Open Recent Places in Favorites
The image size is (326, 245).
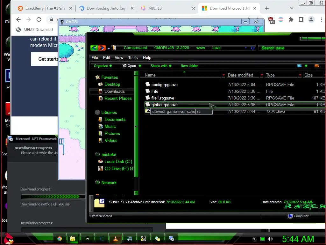click(118, 98)
